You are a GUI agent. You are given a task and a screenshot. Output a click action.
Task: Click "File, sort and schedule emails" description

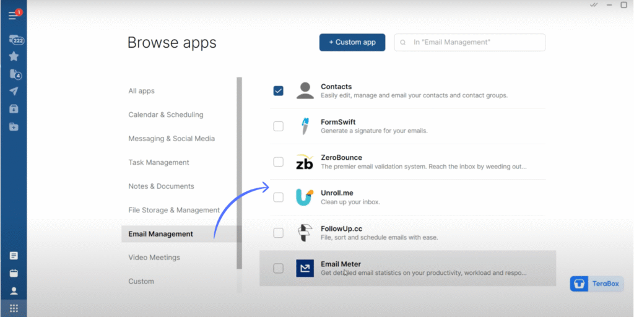coord(380,237)
